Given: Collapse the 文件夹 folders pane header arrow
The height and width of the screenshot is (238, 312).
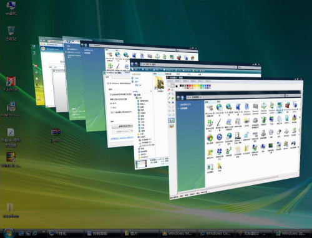Looking at the screenshot, I should pyautogui.click(x=151, y=92).
